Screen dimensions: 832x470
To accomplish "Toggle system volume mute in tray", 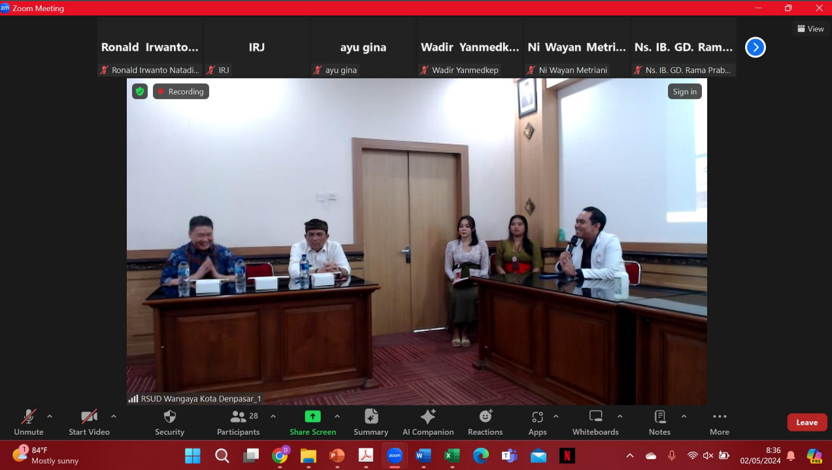I will pyautogui.click(x=708, y=456).
